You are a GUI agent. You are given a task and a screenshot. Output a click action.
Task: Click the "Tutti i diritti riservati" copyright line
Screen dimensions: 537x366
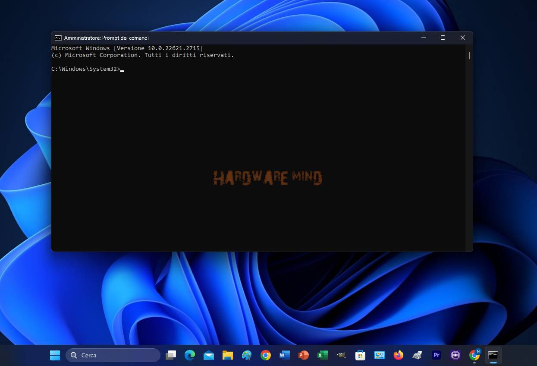(x=143, y=55)
